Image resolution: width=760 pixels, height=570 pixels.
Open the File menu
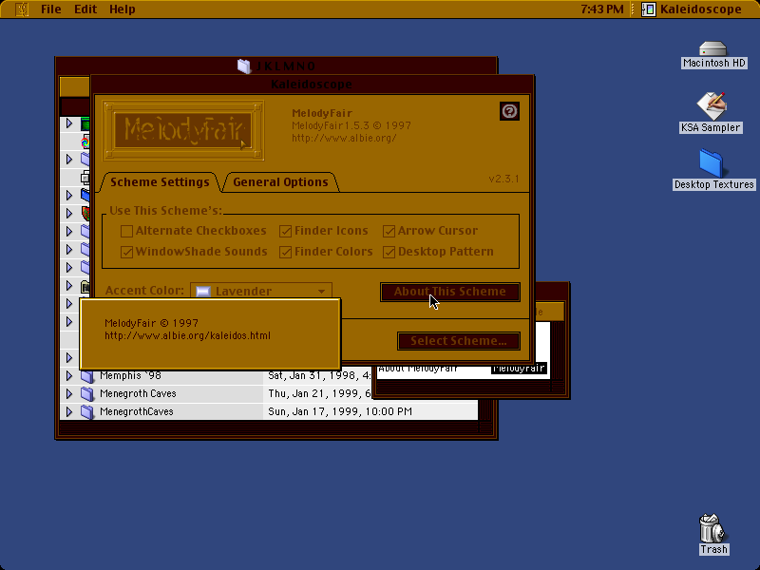point(51,9)
